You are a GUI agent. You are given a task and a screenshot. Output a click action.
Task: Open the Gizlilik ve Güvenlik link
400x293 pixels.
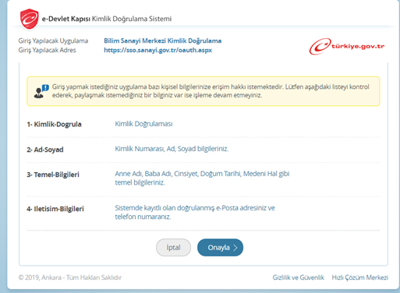click(x=299, y=277)
